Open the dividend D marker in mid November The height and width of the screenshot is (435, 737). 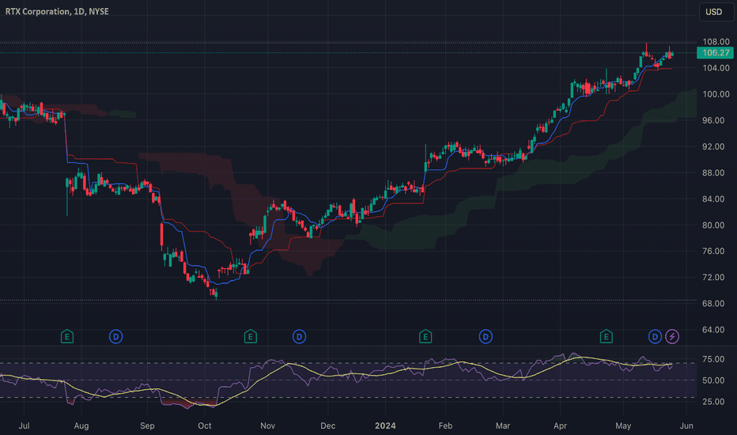pyautogui.click(x=300, y=337)
